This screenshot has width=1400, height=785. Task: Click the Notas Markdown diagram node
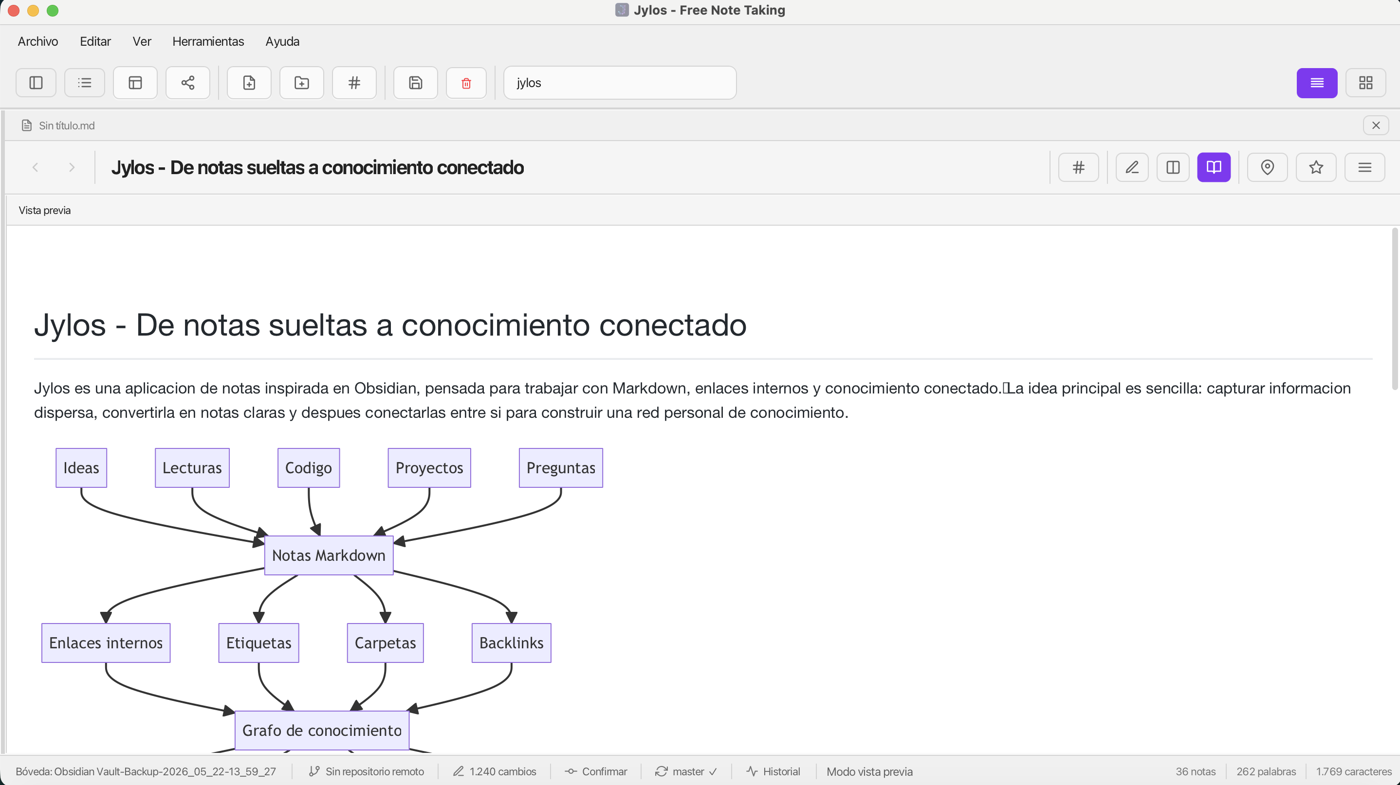[x=329, y=555]
